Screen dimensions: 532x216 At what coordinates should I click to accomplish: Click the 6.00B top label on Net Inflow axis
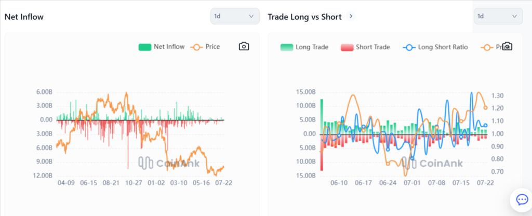[x=44, y=92]
